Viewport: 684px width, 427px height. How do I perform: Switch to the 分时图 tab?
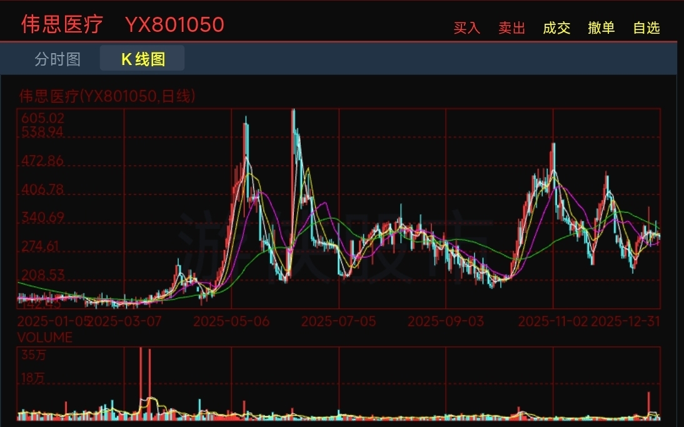pyautogui.click(x=58, y=59)
